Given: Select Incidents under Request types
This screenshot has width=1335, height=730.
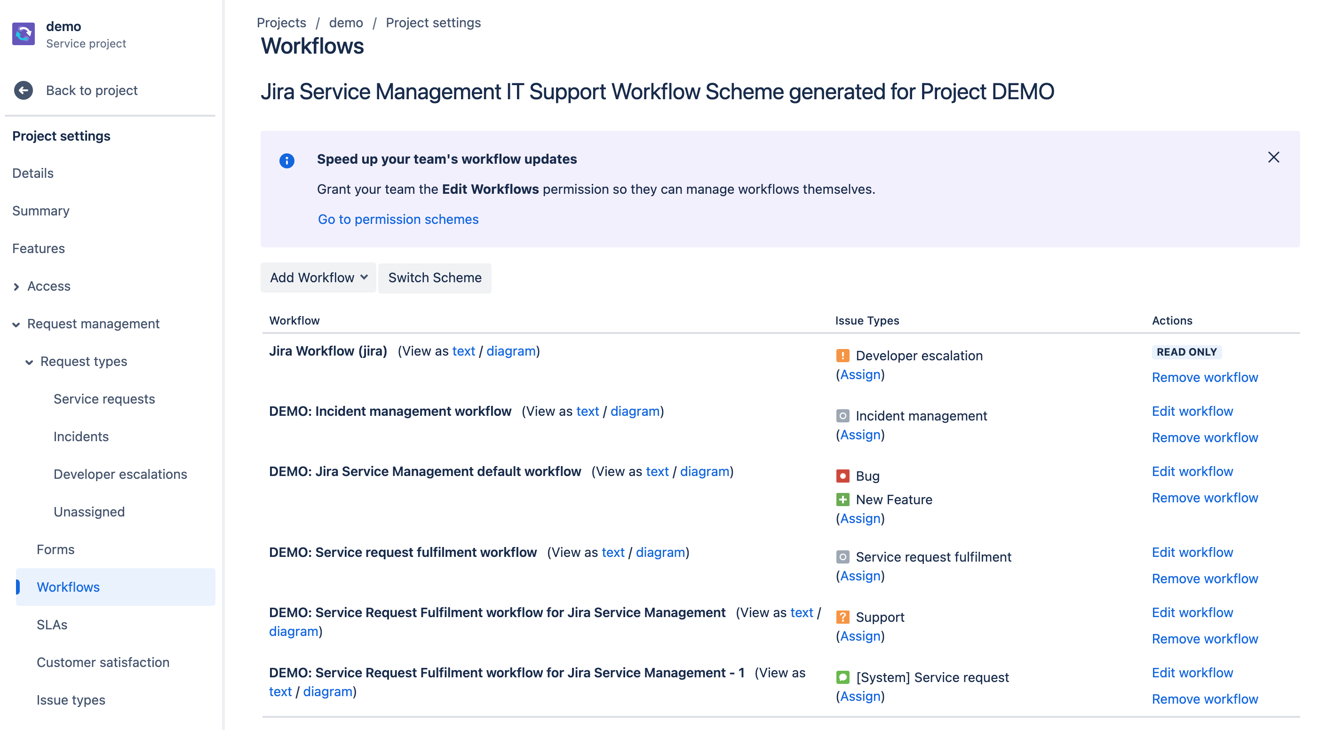Looking at the screenshot, I should coord(81,437).
